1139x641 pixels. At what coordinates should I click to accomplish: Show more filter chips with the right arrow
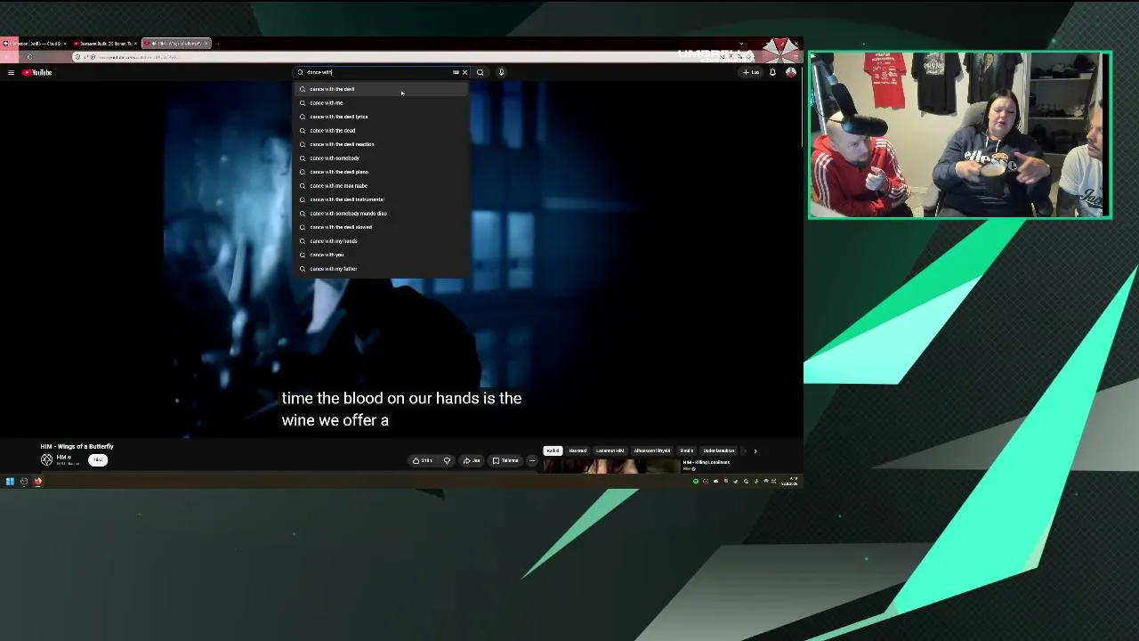tap(755, 450)
